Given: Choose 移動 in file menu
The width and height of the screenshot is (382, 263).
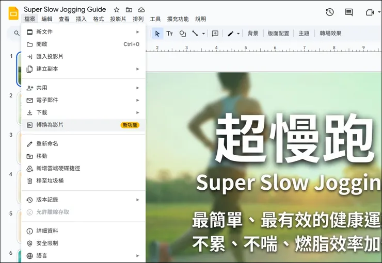Looking at the screenshot, I should 83,156.
